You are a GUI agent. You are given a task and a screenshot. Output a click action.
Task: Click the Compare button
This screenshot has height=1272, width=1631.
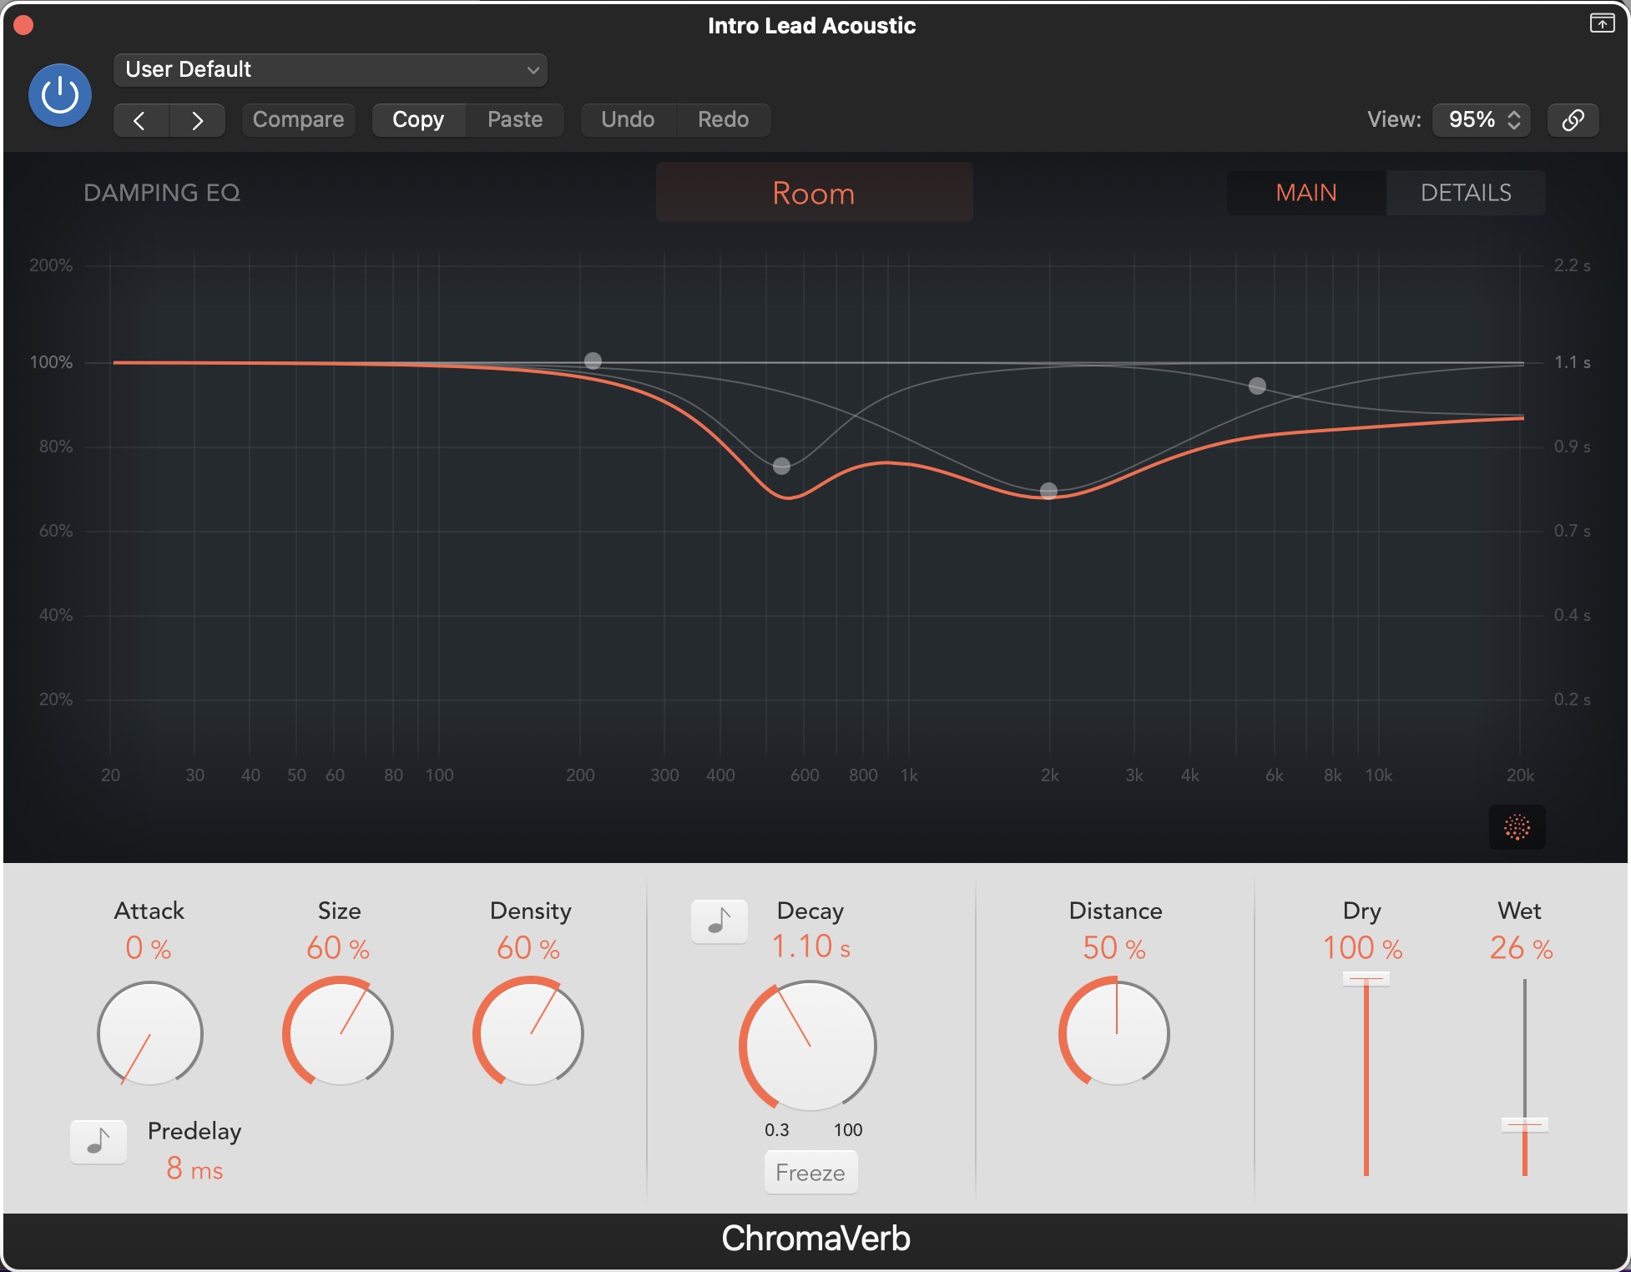pyautogui.click(x=298, y=119)
